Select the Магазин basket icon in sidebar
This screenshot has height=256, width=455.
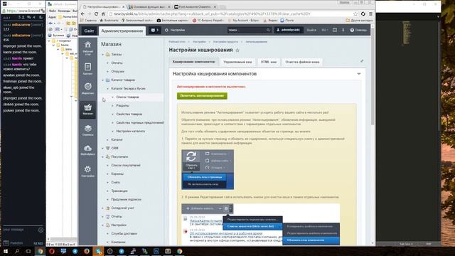pos(87,107)
